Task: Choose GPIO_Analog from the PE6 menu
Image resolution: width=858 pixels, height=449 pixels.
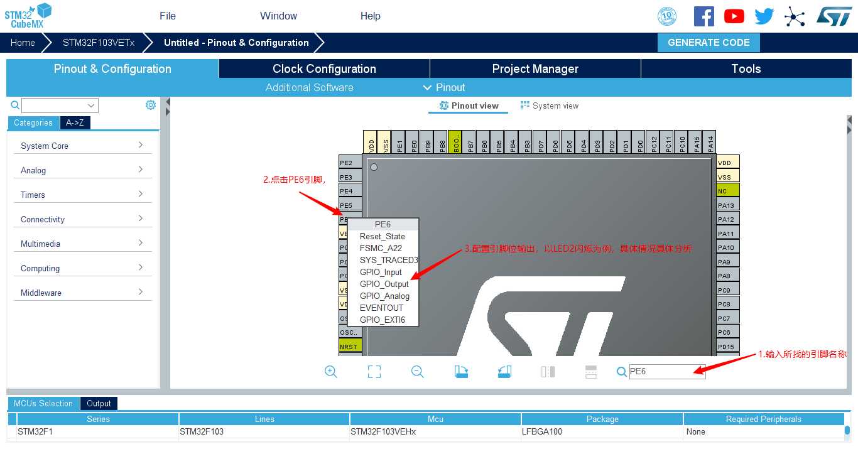Action: click(x=384, y=296)
